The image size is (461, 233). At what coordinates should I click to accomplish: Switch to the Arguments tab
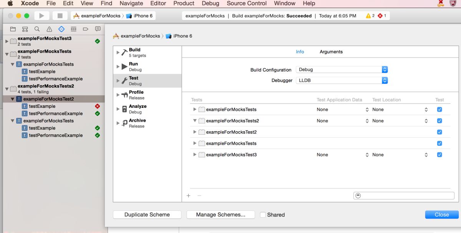(331, 52)
